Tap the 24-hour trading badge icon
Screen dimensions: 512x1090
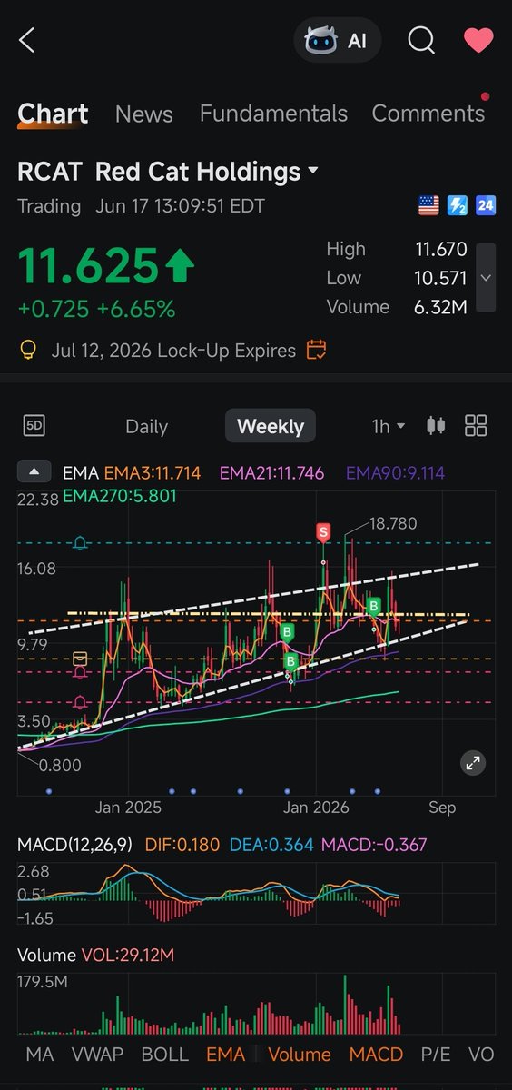tap(486, 206)
